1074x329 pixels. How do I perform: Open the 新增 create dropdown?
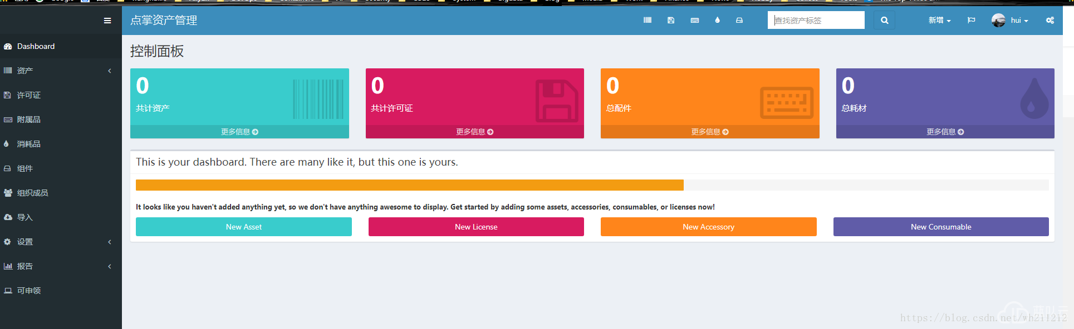tap(939, 20)
